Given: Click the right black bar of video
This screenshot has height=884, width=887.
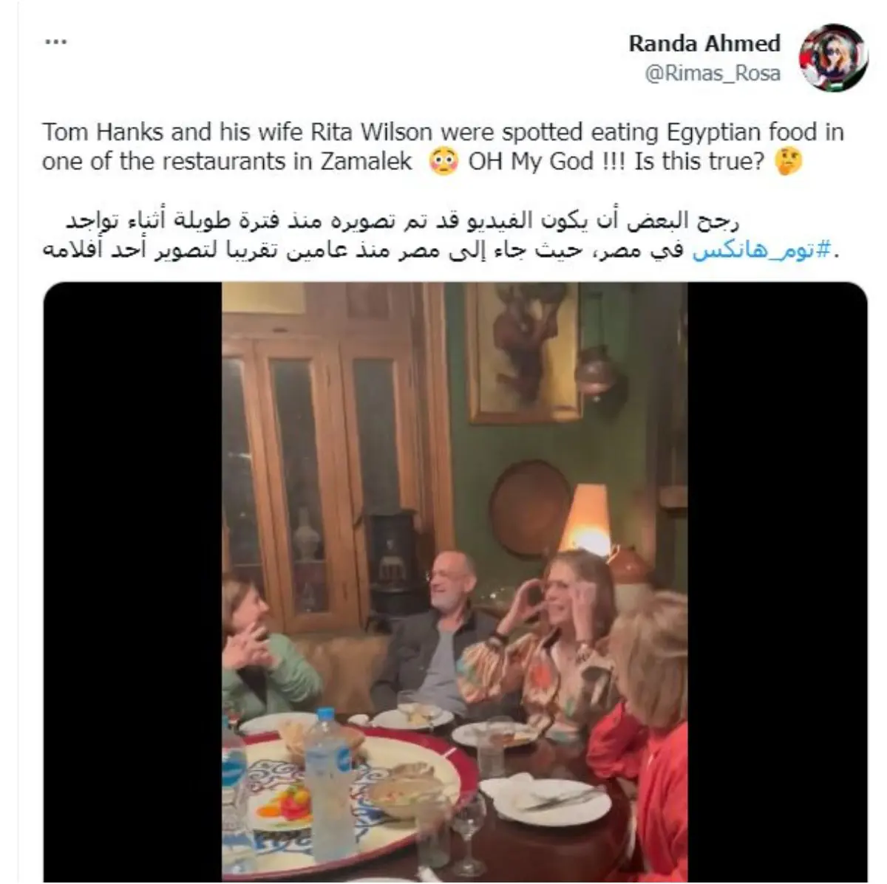Looking at the screenshot, I should tap(777, 582).
